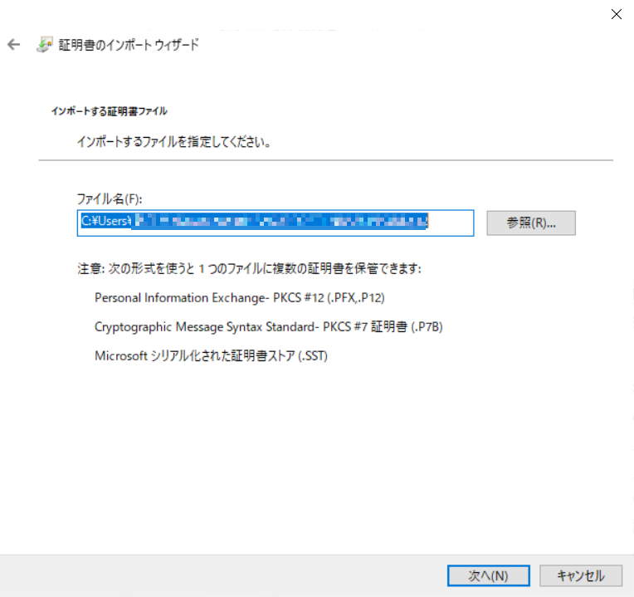
Task: Close the wizard with the X button
Action: pos(616,14)
